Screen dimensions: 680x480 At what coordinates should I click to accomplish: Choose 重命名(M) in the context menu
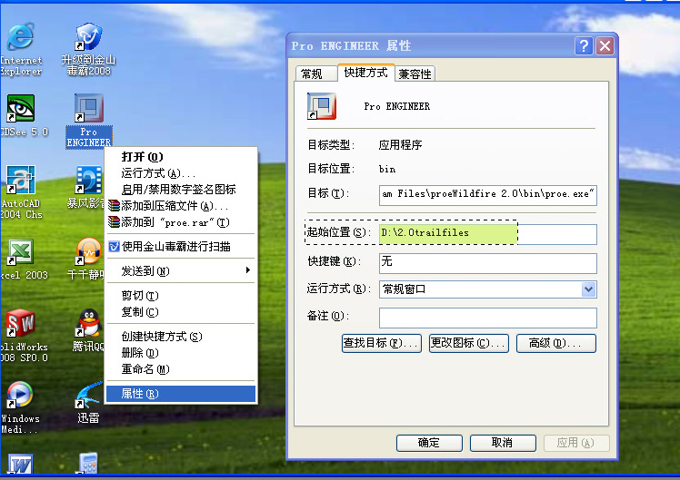pyautogui.click(x=181, y=369)
